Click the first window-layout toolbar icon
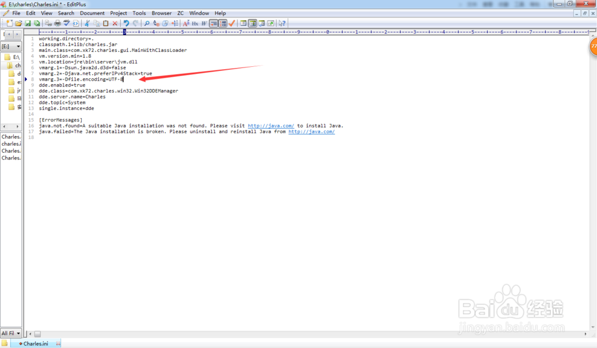This screenshot has width=597, height=348. pyautogui.click(x=244, y=23)
